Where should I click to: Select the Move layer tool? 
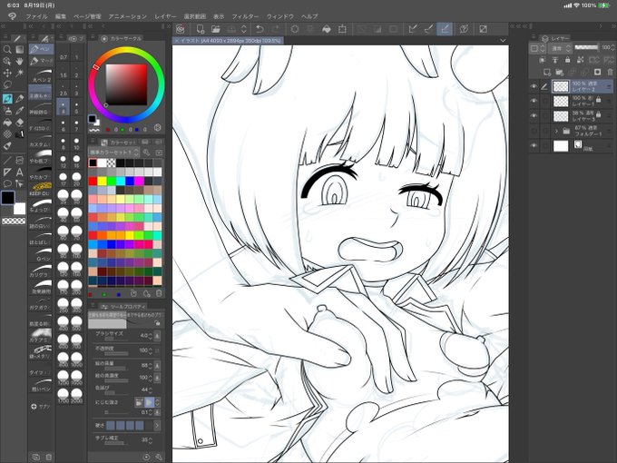pos(7,73)
